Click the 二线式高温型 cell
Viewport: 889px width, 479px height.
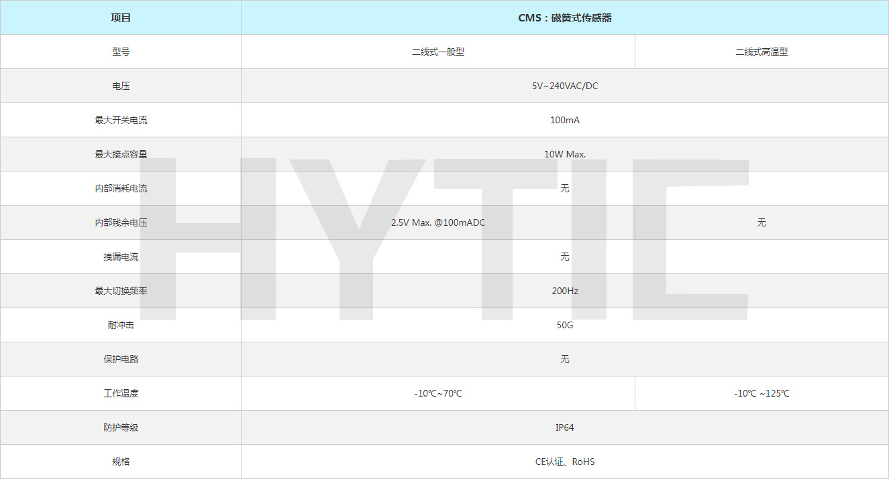762,52
